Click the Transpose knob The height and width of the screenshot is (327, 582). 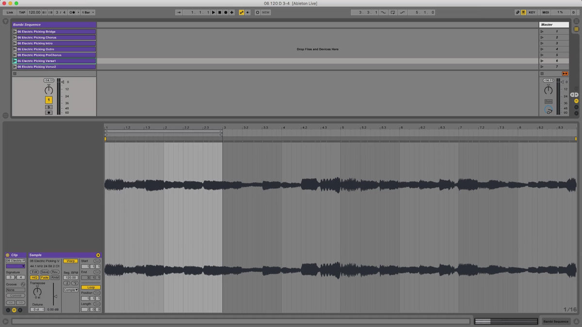tap(37, 291)
